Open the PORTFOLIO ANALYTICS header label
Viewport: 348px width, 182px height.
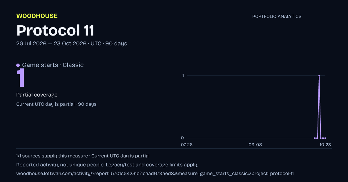coord(277,16)
